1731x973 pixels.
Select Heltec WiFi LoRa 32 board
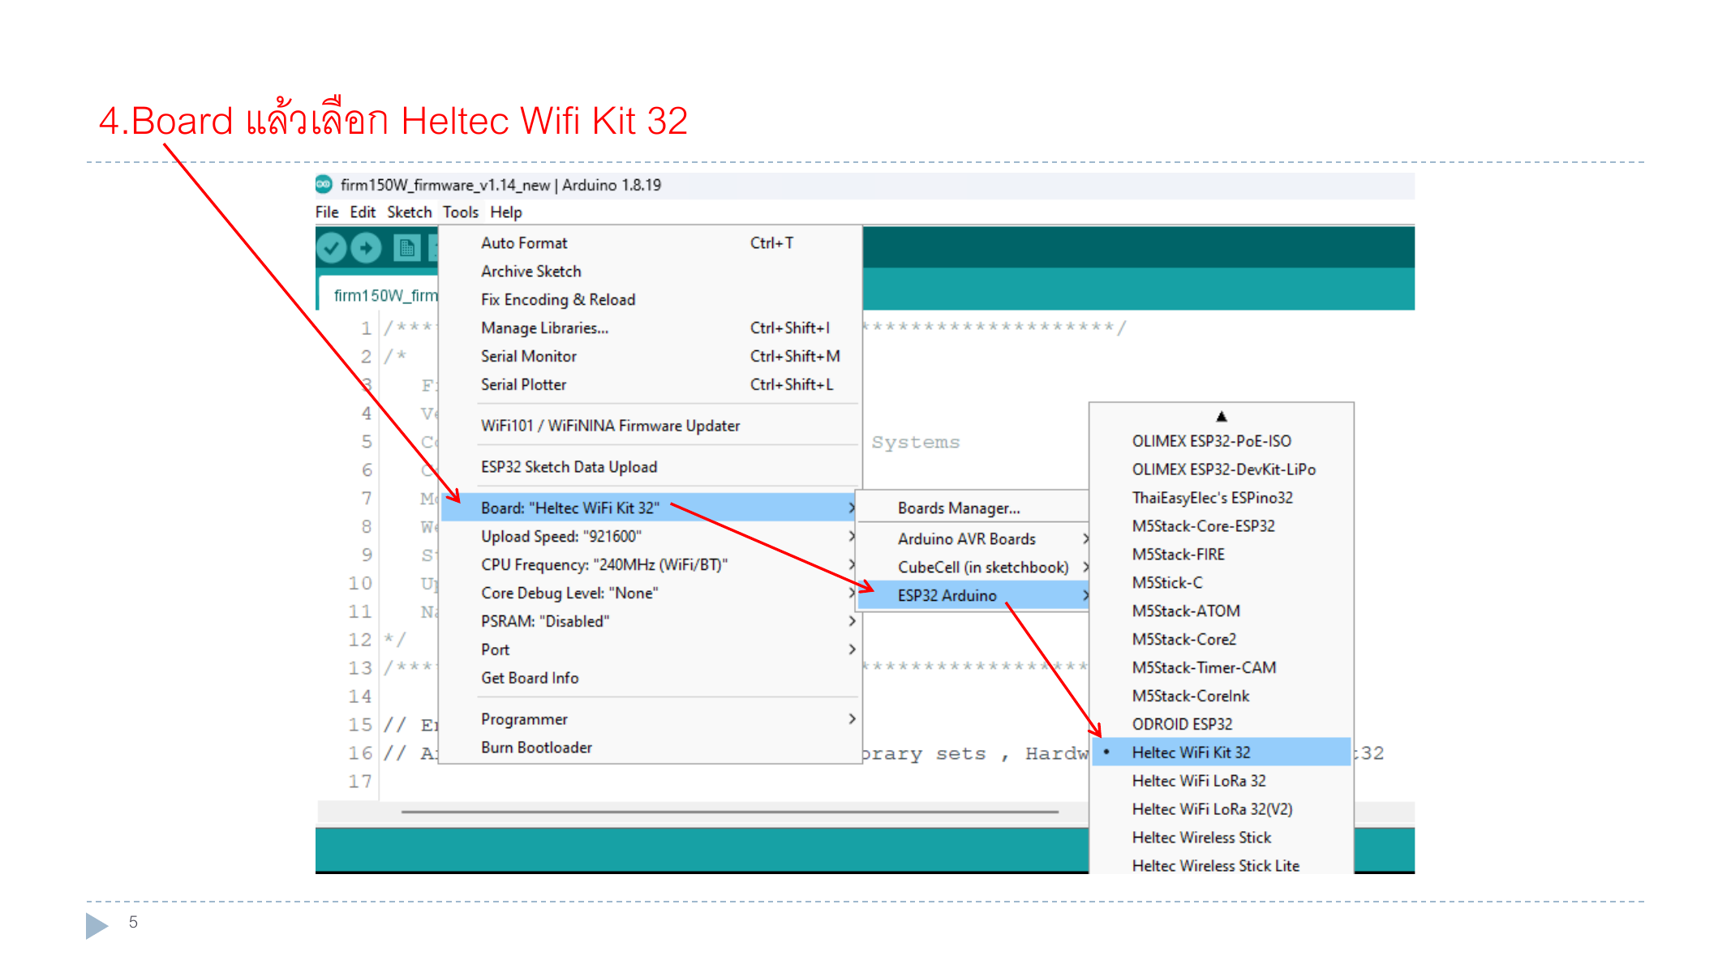(1222, 781)
